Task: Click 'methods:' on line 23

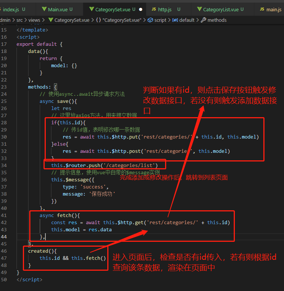Action: coord(39,87)
